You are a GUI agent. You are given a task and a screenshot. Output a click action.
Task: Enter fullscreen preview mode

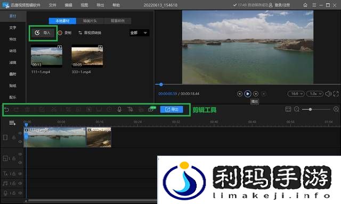click(336, 94)
